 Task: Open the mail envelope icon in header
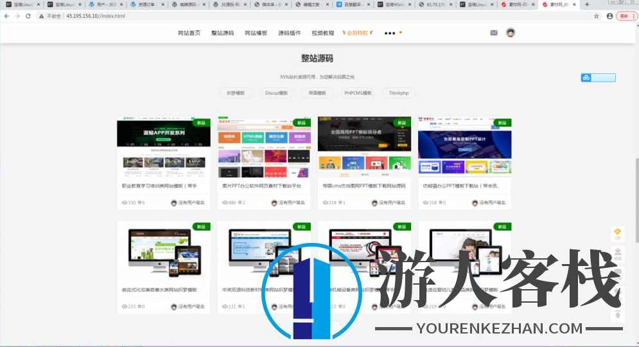pyautogui.click(x=493, y=33)
